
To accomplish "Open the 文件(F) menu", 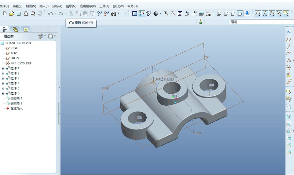I will (x=4, y=6).
